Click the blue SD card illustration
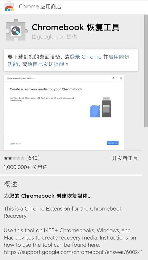Viewport: 148px width, 260px height. tap(95, 111)
